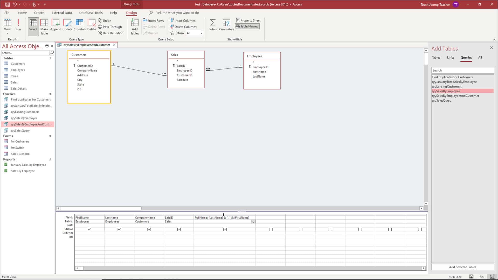Screen dimensions: 498x280
Task: Click the Add Selected Tables button
Action: pyautogui.click(x=462, y=267)
